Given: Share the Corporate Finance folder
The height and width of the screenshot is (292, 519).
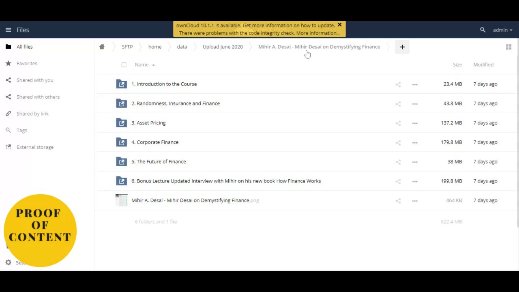Looking at the screenshot, I should (x=398, y=142).
